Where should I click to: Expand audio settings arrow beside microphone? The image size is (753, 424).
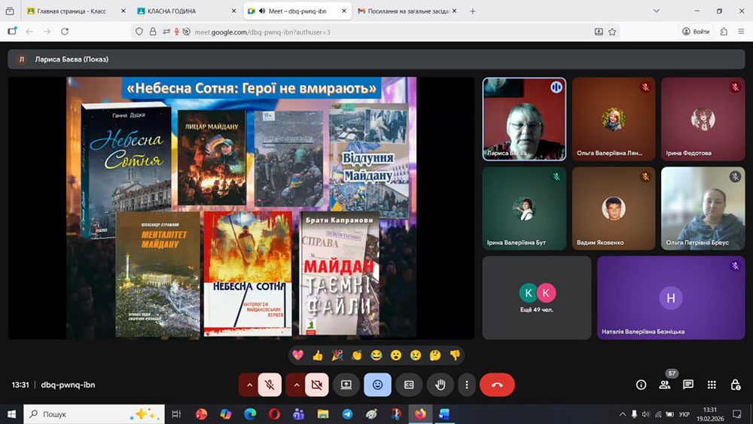click(x=249, y=385)
